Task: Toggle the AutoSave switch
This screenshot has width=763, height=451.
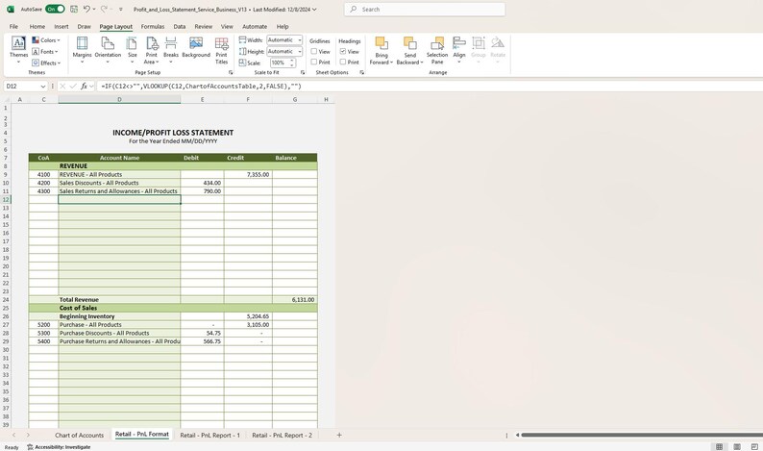Action: pos(55,9)
